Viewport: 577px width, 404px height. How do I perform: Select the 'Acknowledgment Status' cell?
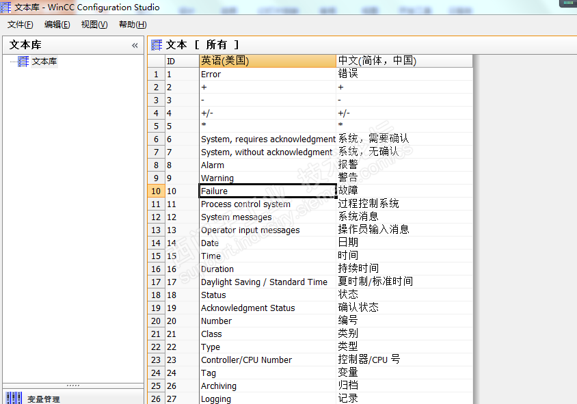[267, 308]
